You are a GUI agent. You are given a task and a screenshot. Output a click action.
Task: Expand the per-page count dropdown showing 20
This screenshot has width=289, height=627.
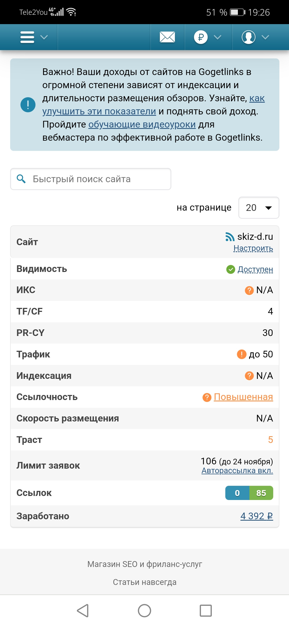258,208
